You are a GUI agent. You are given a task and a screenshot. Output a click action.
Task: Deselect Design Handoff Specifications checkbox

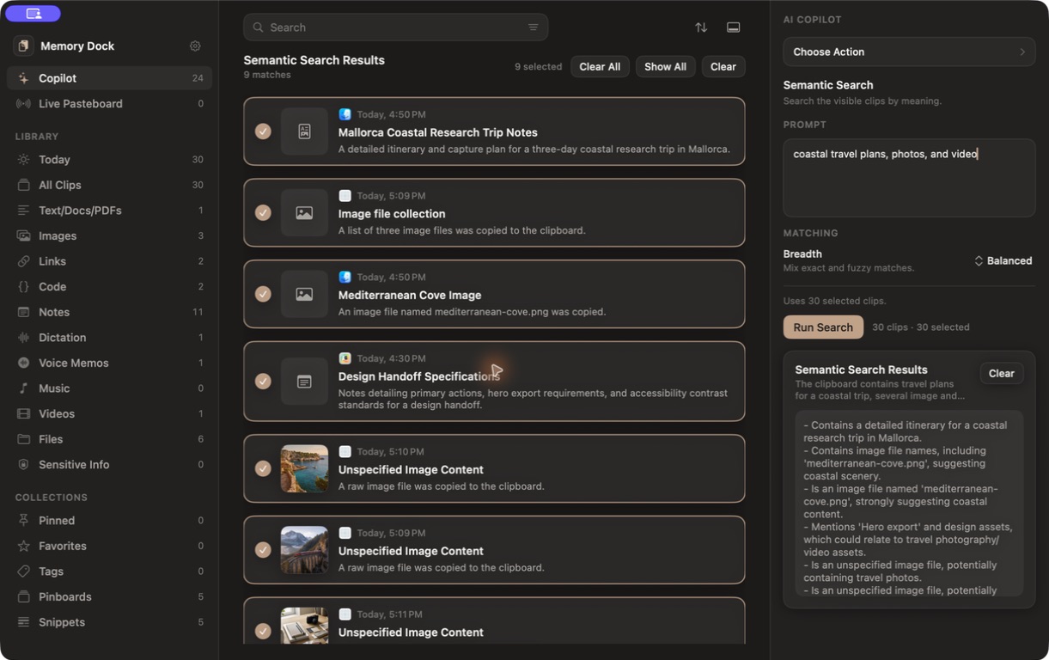[x=263, y=382]
